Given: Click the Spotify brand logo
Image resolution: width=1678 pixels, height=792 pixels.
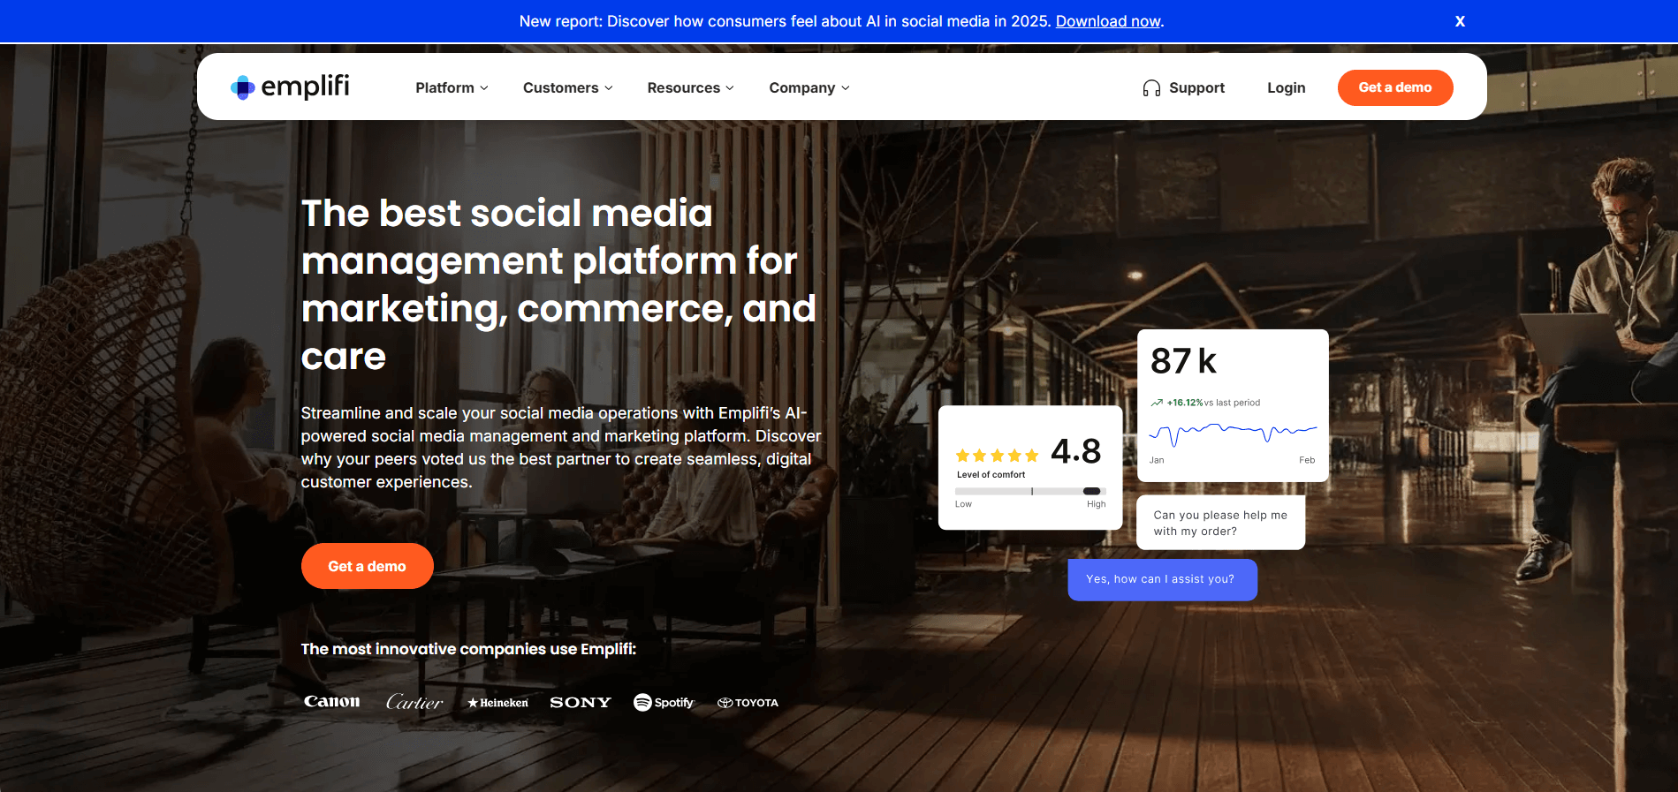Looking at the screenshot, I should point(664,703).
